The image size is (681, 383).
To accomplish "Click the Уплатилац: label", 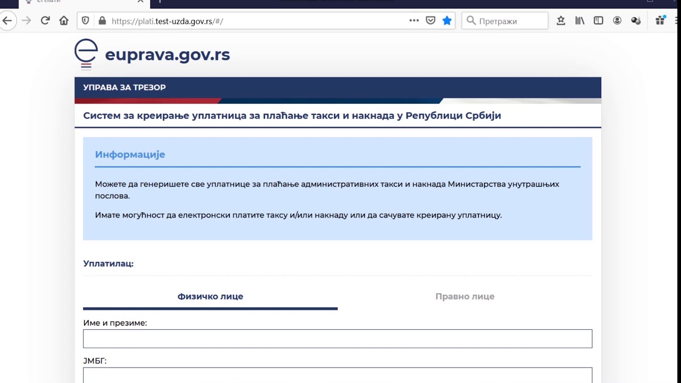I will click(x=109, y=263).
